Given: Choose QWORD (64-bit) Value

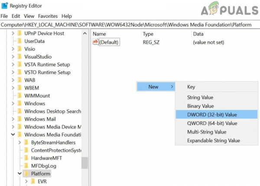Looking at the screenshot, I should tap(217, 123).
